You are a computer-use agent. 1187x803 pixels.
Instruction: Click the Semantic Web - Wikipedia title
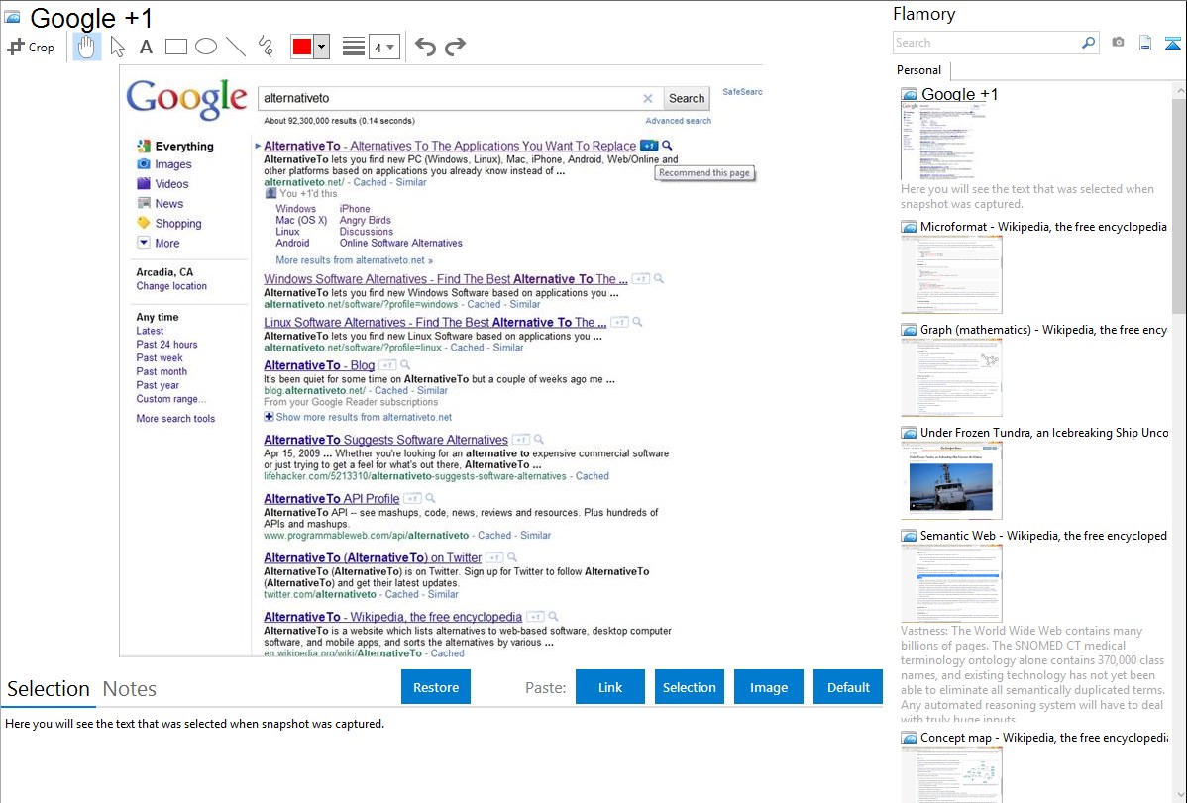tap(1043, 536)
